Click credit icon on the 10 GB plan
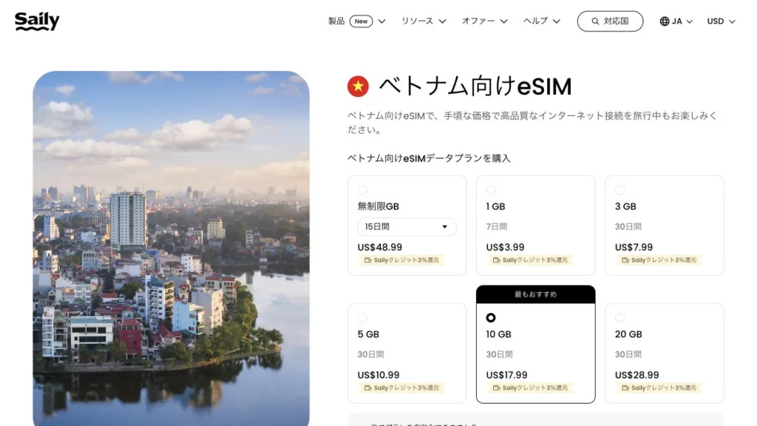 (496, 388)
